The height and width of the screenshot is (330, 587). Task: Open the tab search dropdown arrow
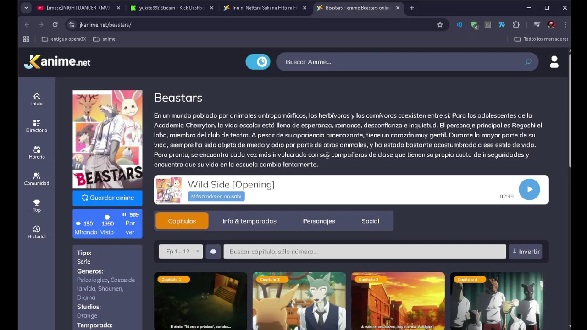[x=26, y=8]
